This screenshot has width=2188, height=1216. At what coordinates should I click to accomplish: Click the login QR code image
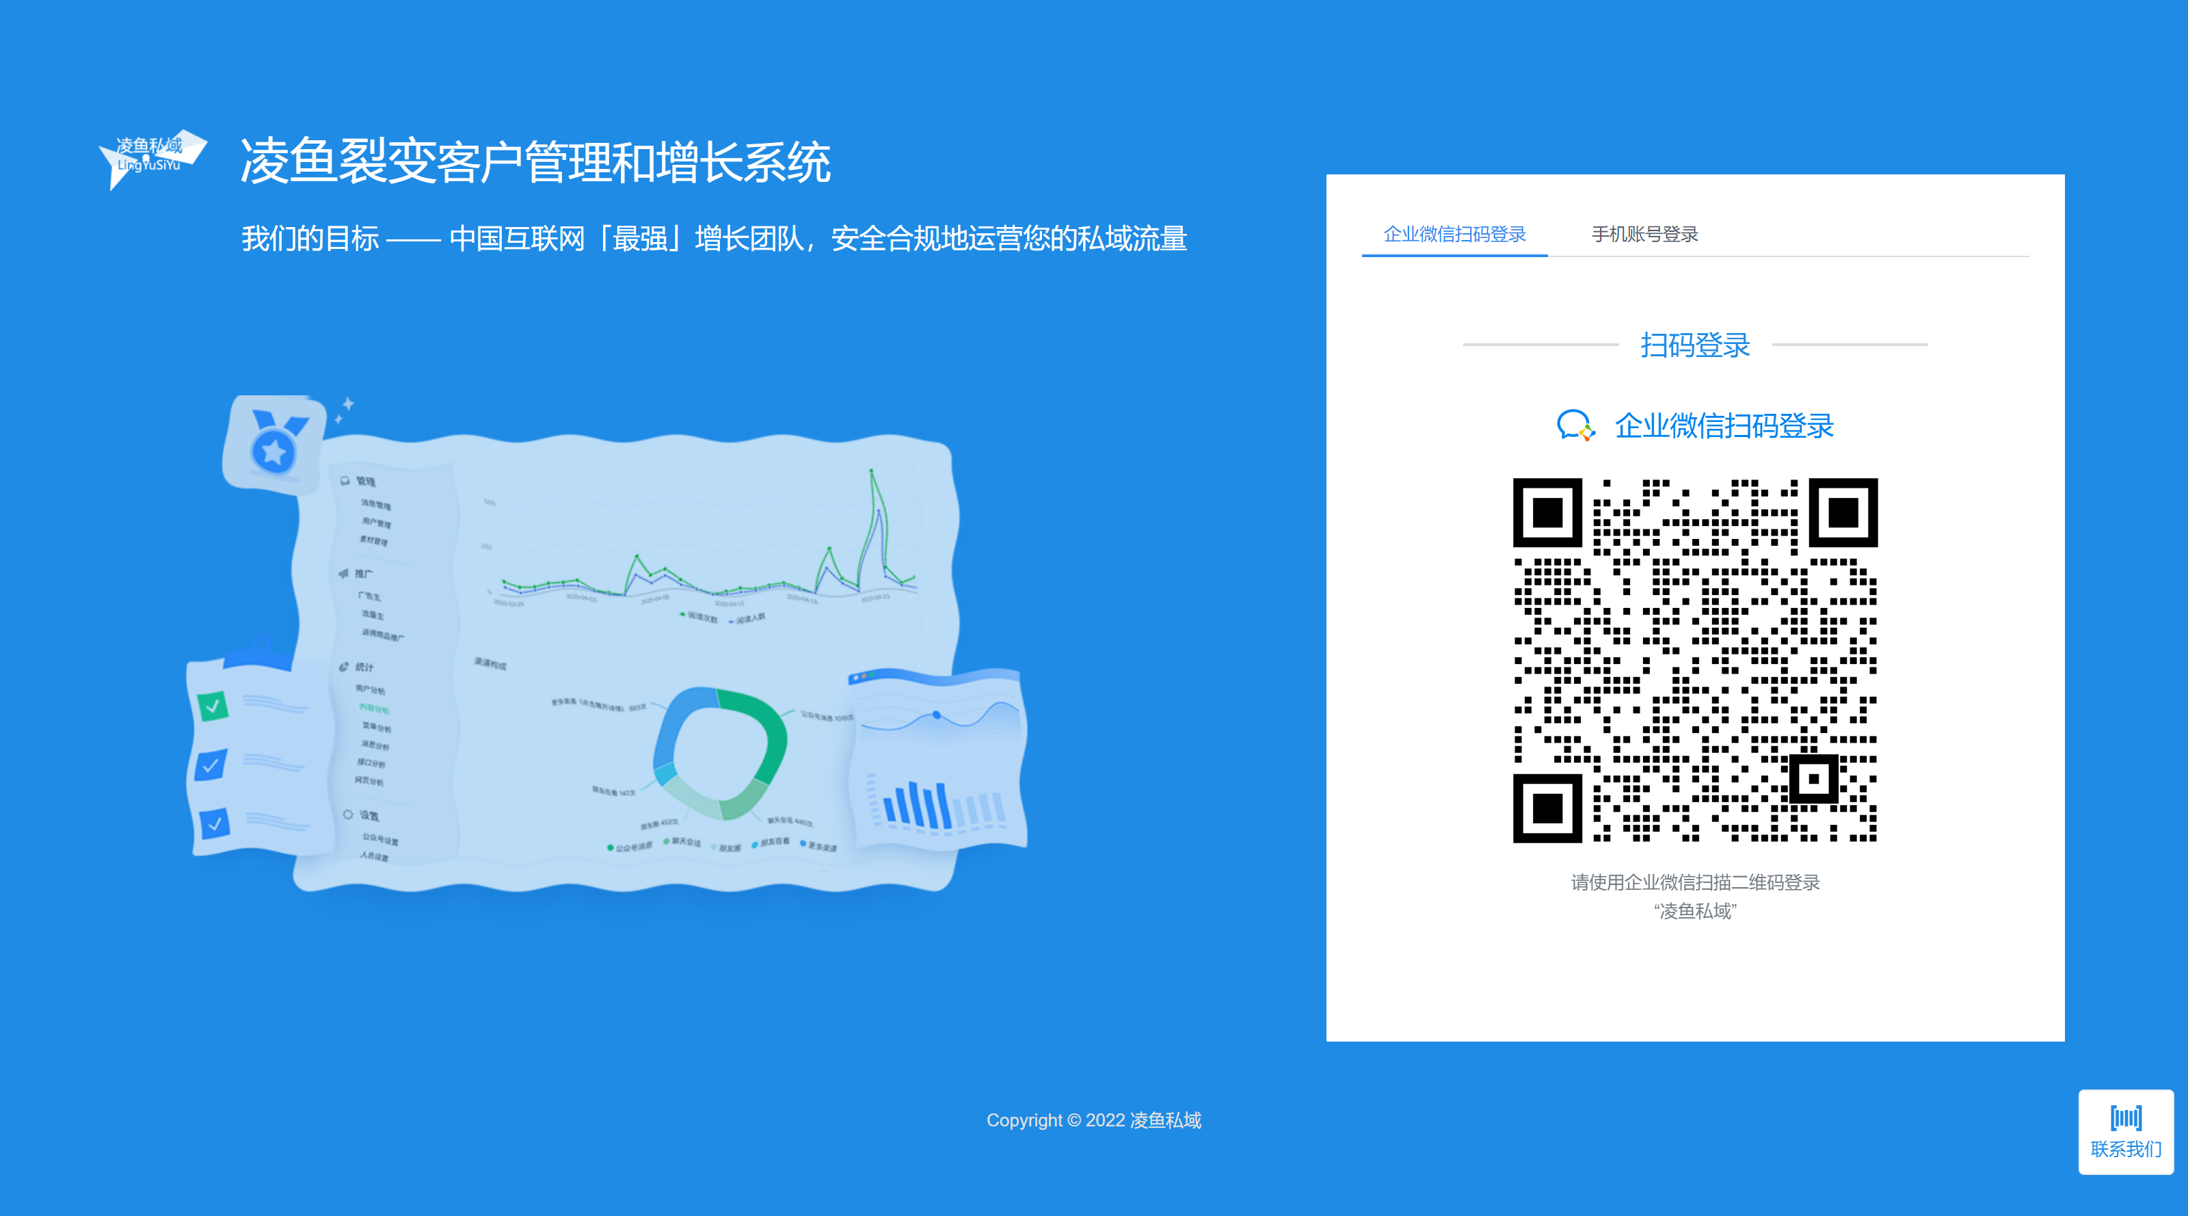(1694, 659)
